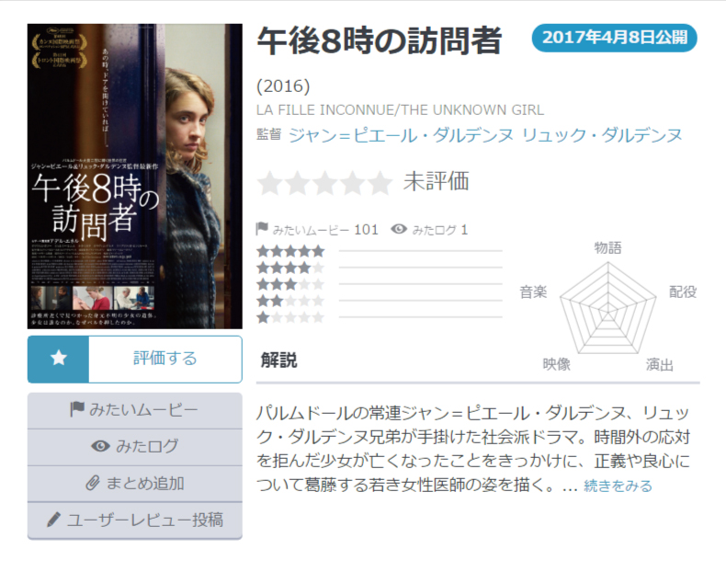Click the 未評価 rating status text
Image resolution: width=726 pixels, height=572 pixels.
point(437,181)
